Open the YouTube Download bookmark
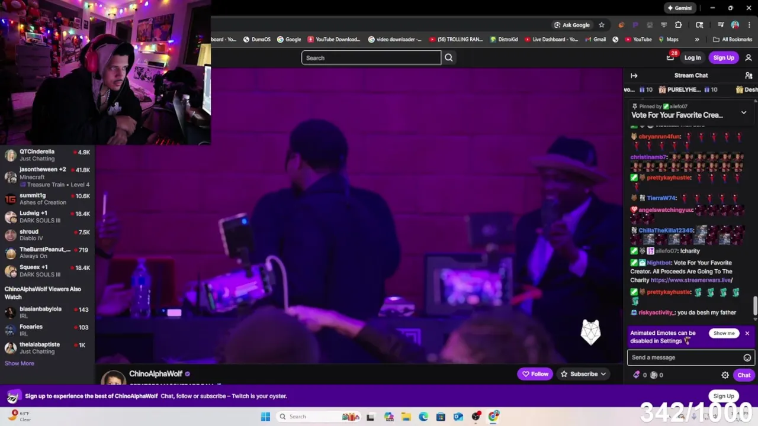Screen dimensions: 758x426 [334, 40]
